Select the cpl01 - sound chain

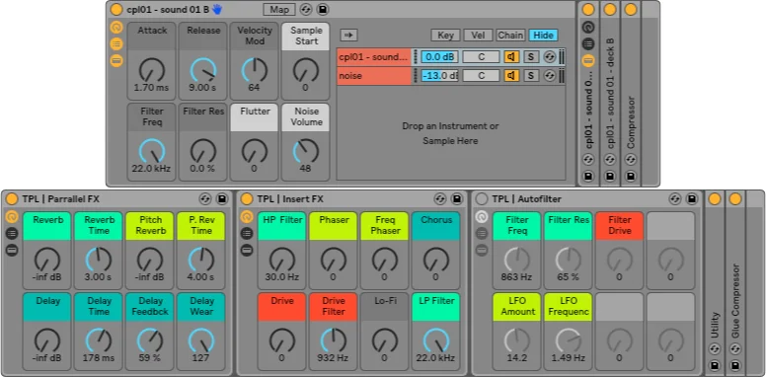(374, 57)
